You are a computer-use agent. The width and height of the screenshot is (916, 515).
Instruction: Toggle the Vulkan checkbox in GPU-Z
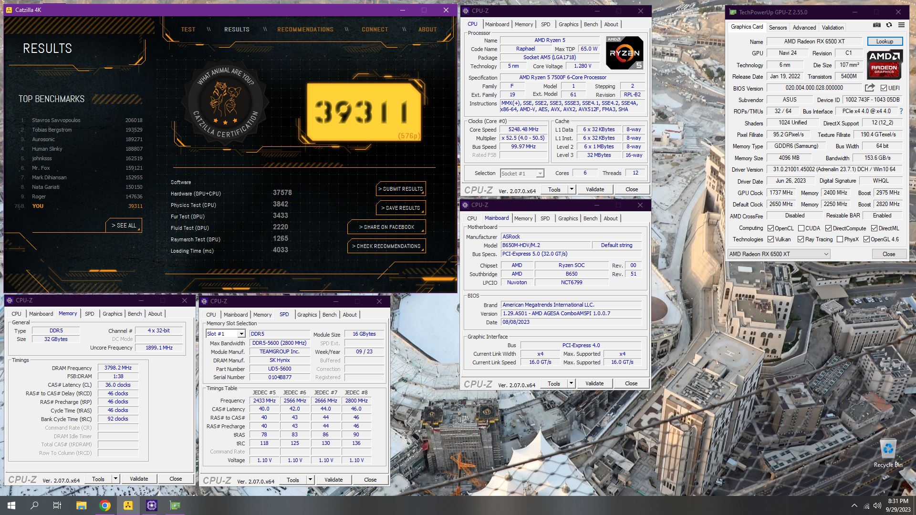click(x=770, y=239)
